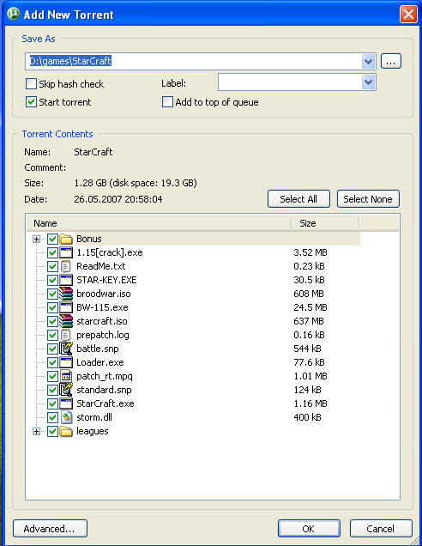
Task: Uncheck the Bonus folder checkbox
Action: (x=52, y=239)
